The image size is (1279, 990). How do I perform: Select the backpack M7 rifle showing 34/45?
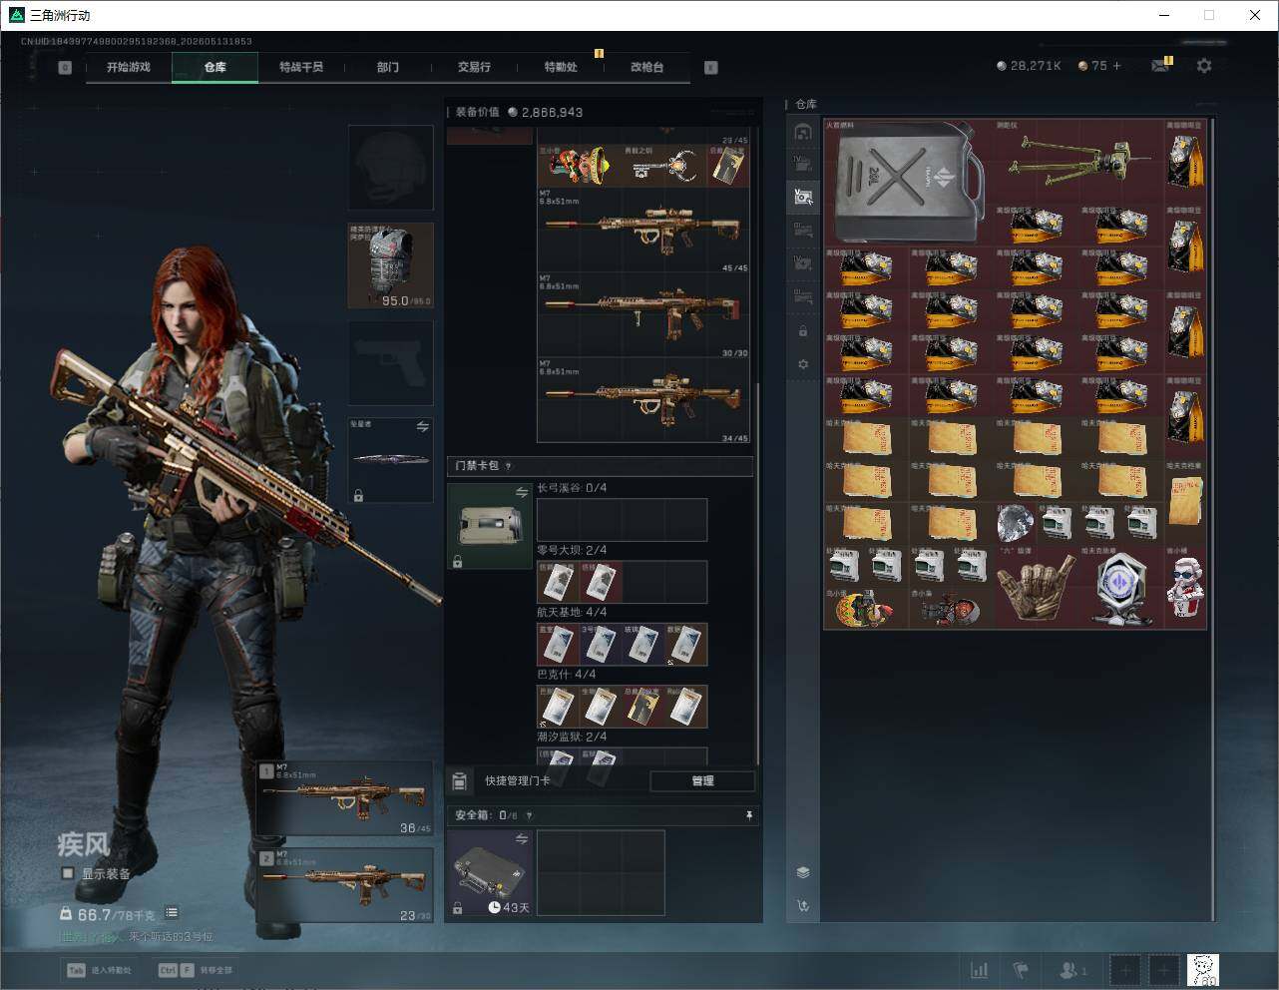pyautogui.click(x=643, y=401)
